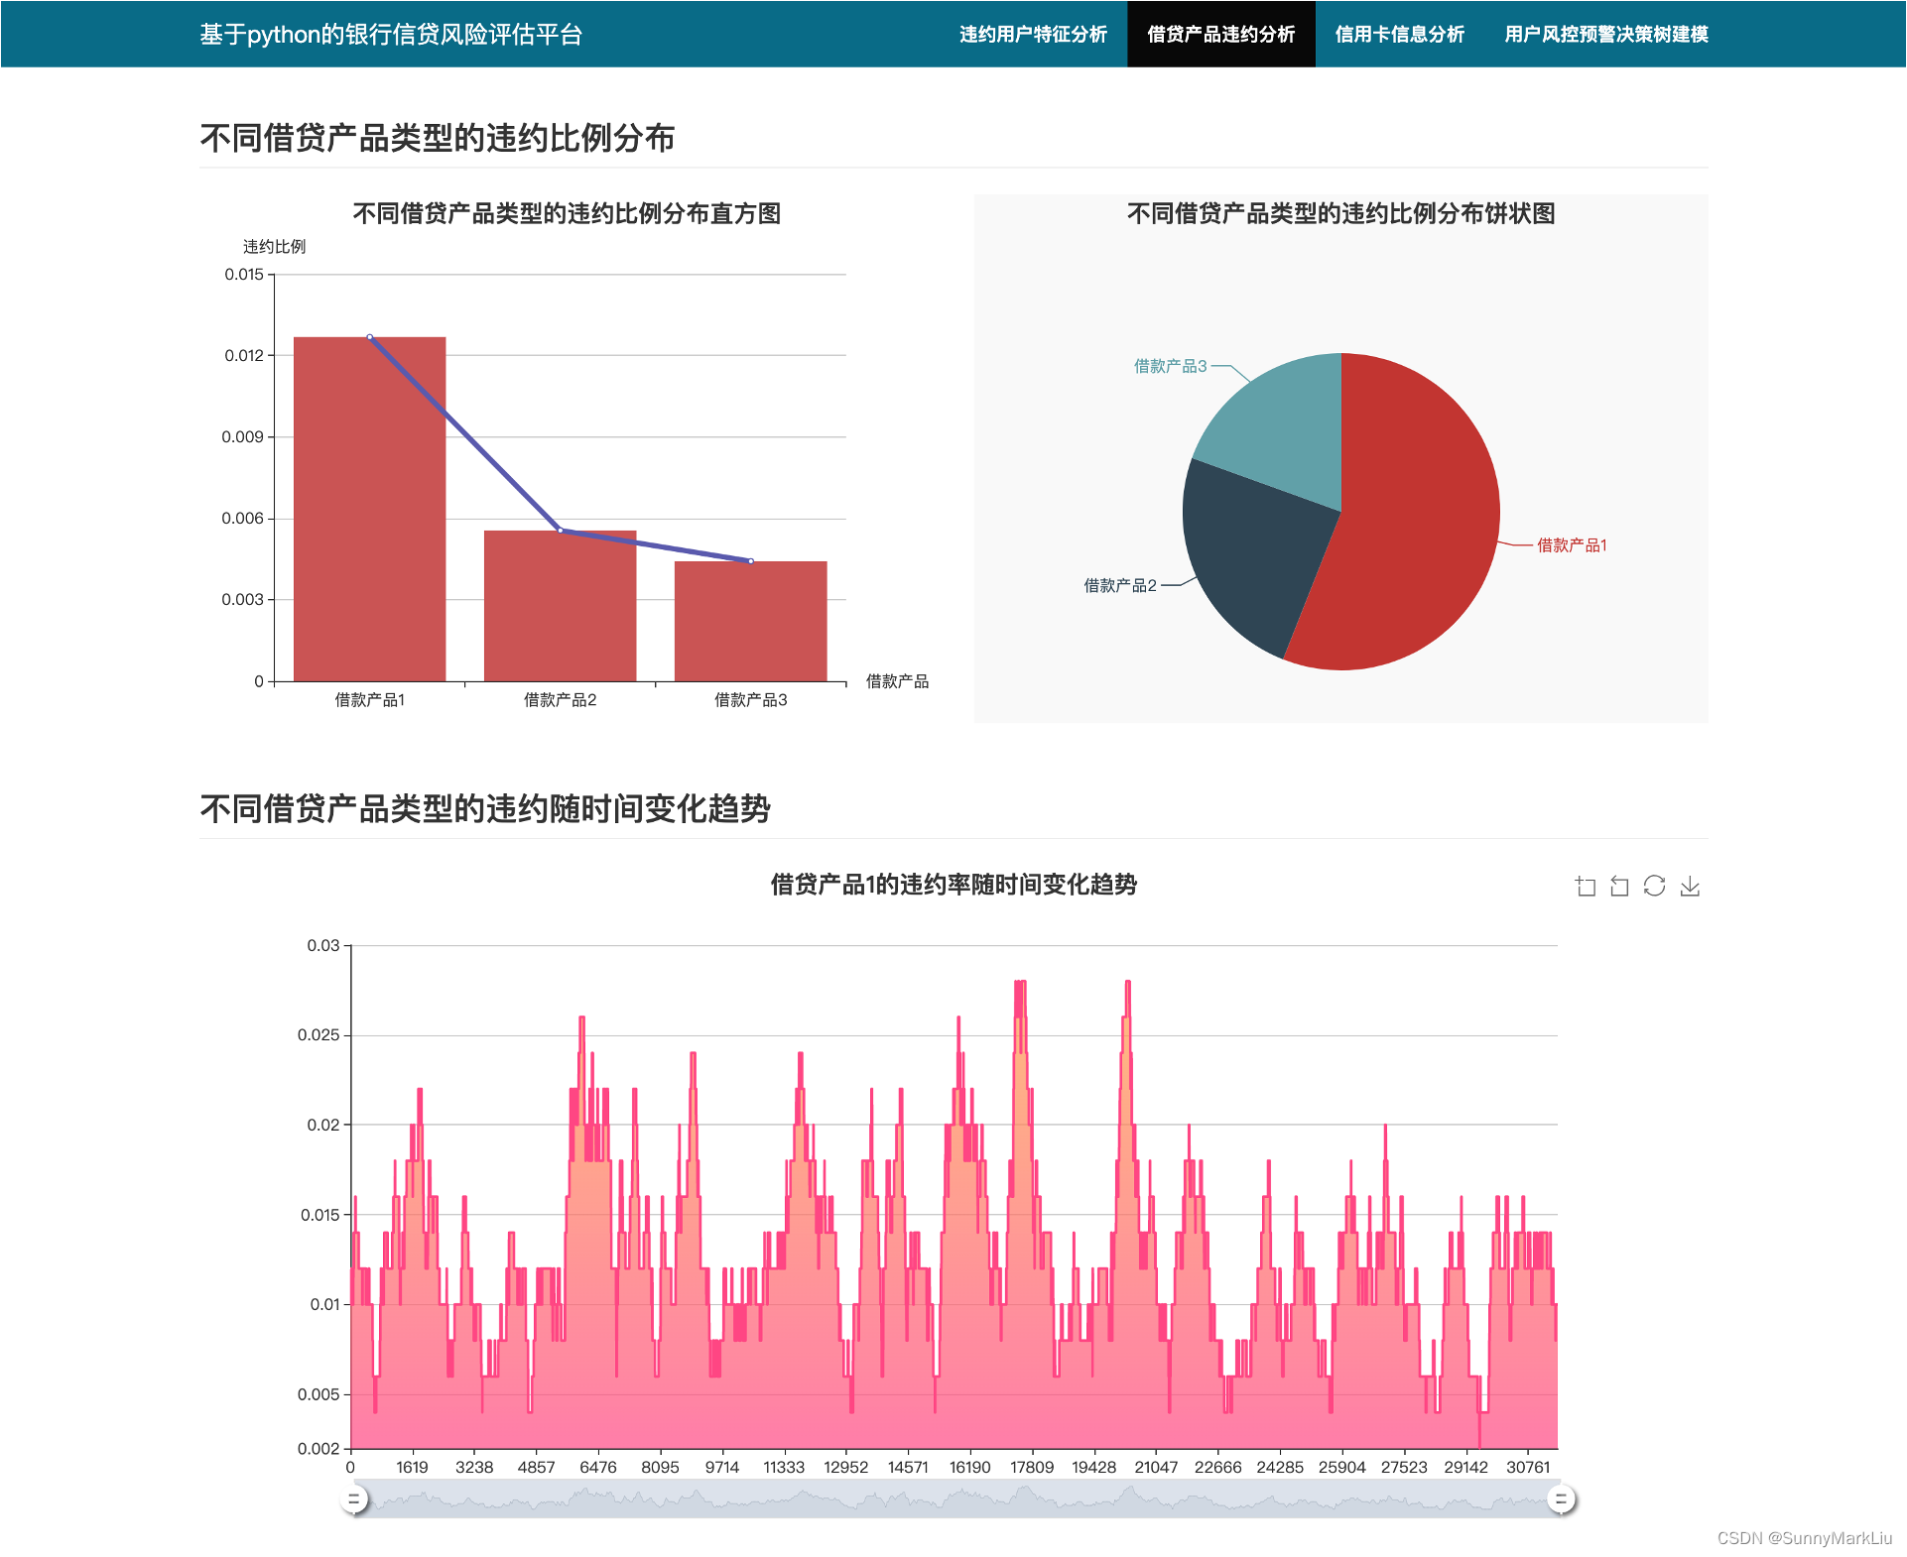This screenshot has width=1907, height=1557.
Task: Open 用户风控预警决策树建模 tab
Action: tap(1605, 34)
